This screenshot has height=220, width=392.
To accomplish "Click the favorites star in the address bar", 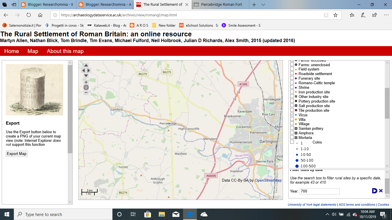I will [335, 15].
